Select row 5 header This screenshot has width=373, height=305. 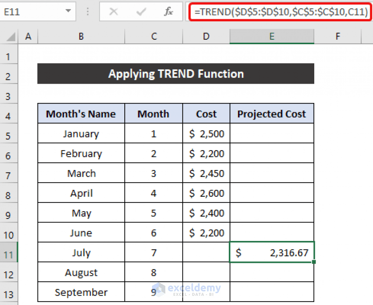(x=9, y=133)
